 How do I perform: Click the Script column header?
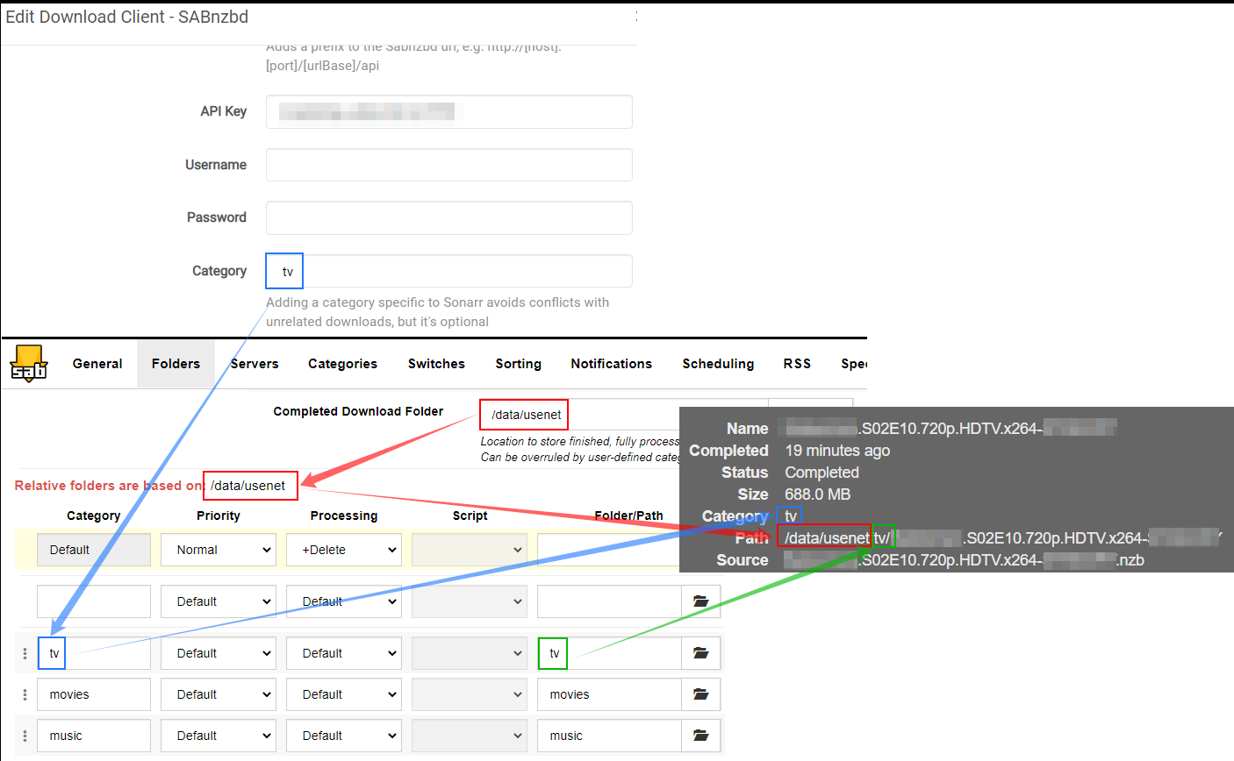click(x=470, y=516)
